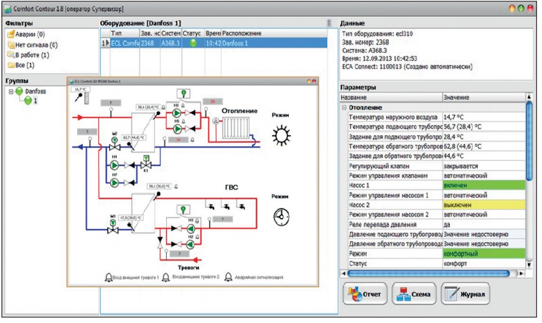Sort by the Статус column header

(x=191, y=32)
